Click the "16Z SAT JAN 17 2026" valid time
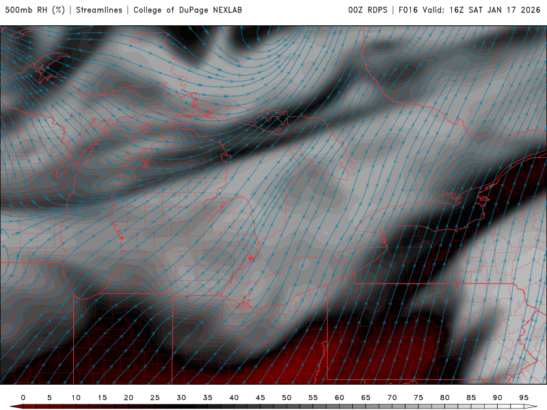Viewport: 547px width, 410px height. 494,10
